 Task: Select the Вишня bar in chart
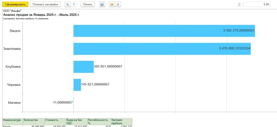164,31
